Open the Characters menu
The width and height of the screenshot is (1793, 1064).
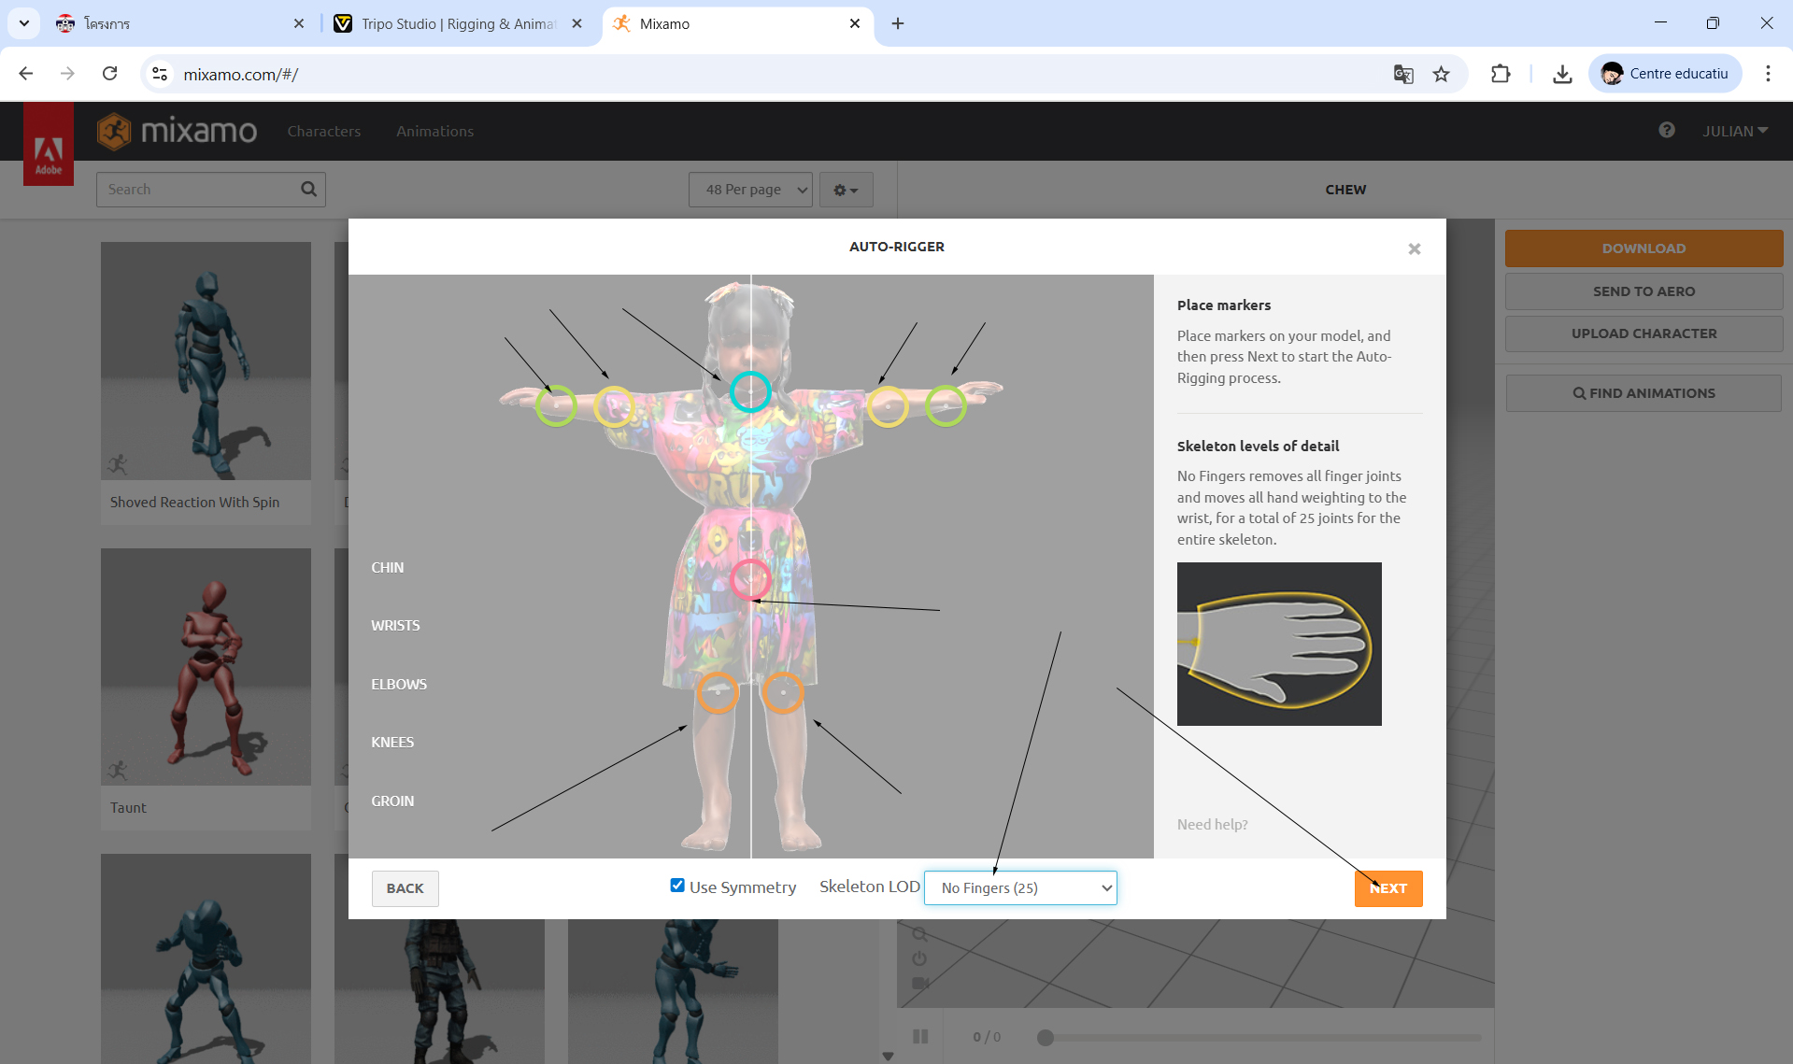323,131
